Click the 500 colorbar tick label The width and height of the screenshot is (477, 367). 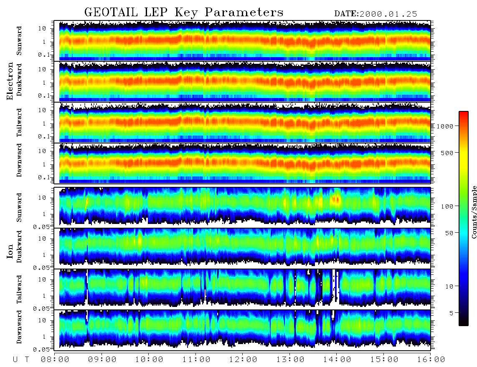pyautogui.click(x=447, y=153)
